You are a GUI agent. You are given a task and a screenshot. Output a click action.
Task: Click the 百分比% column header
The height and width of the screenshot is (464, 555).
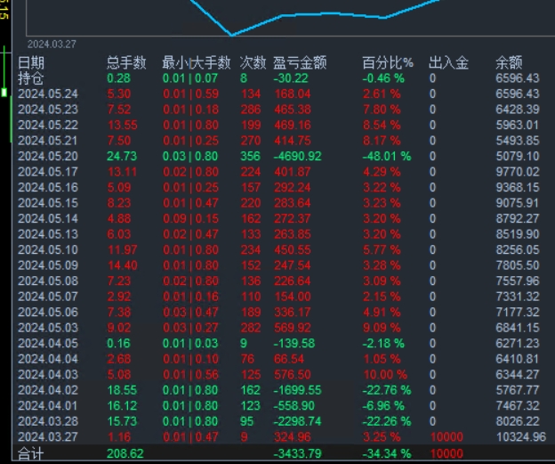pyautogui.click(x=388, y=62)
